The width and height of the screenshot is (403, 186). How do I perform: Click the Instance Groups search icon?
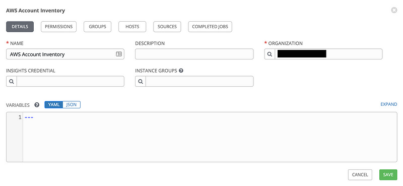click(x=141, y=81)
